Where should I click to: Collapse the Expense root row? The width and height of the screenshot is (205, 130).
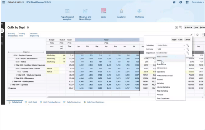tap(8, 88)
